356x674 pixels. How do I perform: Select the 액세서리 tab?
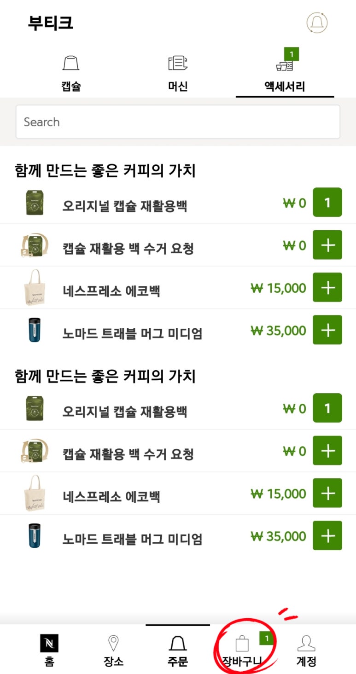(x=285, y=74)
